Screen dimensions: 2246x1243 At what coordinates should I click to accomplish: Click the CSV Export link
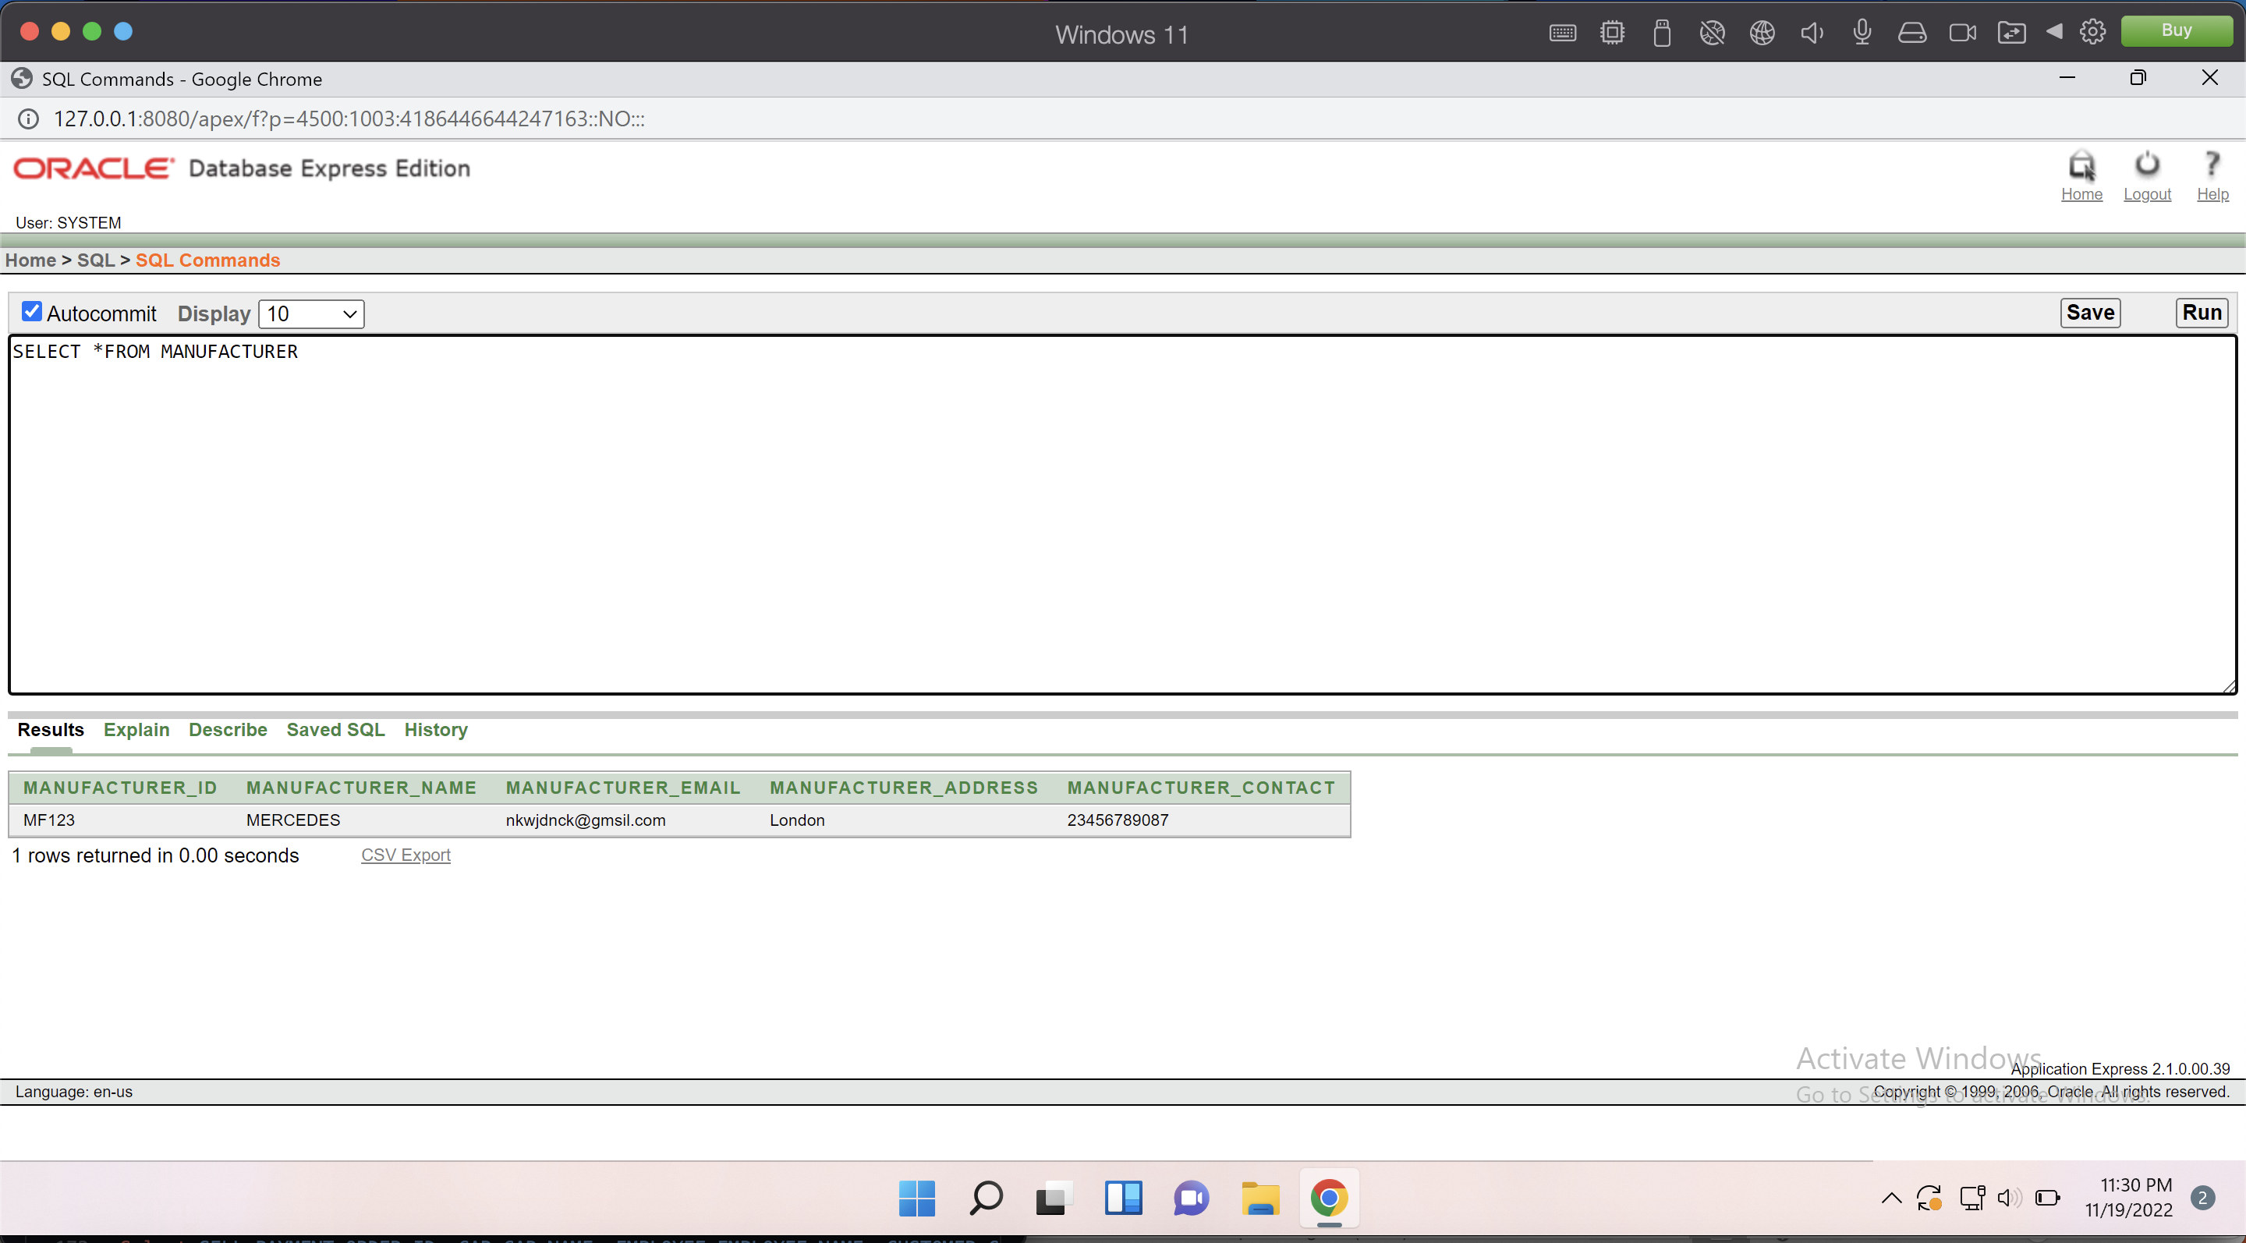click(x=406, y=855)
